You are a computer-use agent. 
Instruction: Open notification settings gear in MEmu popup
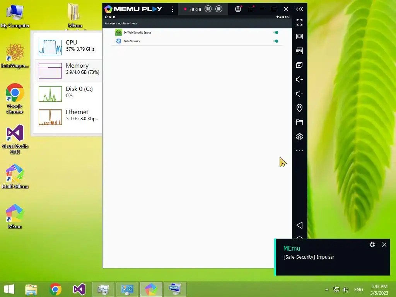coord(372,244)
